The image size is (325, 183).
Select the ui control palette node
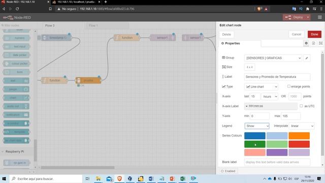pos(16,123)
